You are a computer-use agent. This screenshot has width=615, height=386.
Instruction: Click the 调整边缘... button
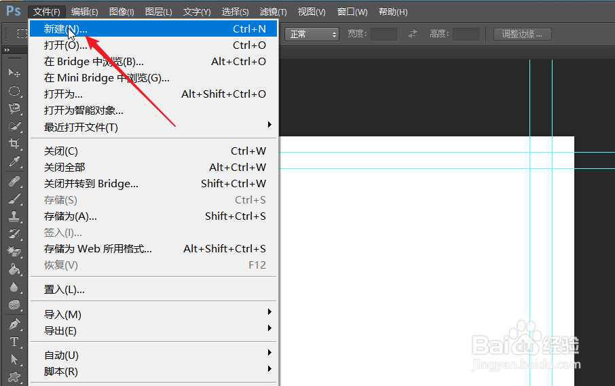[523, 34]
